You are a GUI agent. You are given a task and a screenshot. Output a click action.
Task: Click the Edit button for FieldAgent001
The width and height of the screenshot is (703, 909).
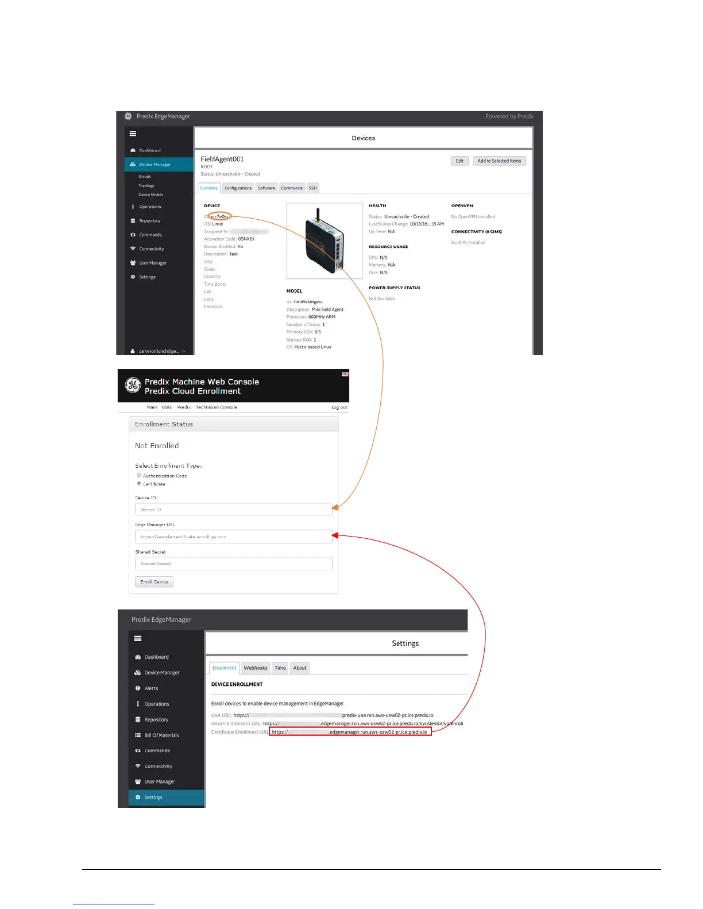coord(459,161)
